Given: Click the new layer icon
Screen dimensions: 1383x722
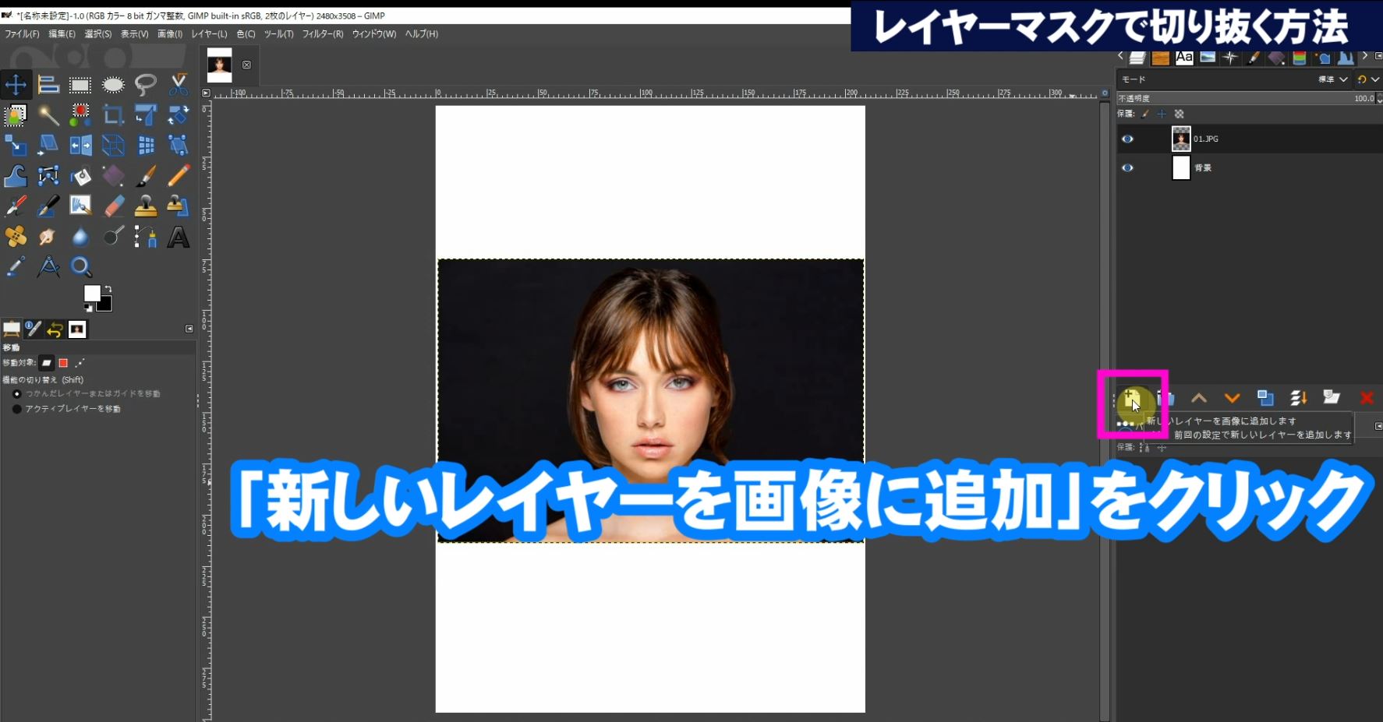Looking at the screenshot, I should pyautogui.click(x=1132, y=399).
